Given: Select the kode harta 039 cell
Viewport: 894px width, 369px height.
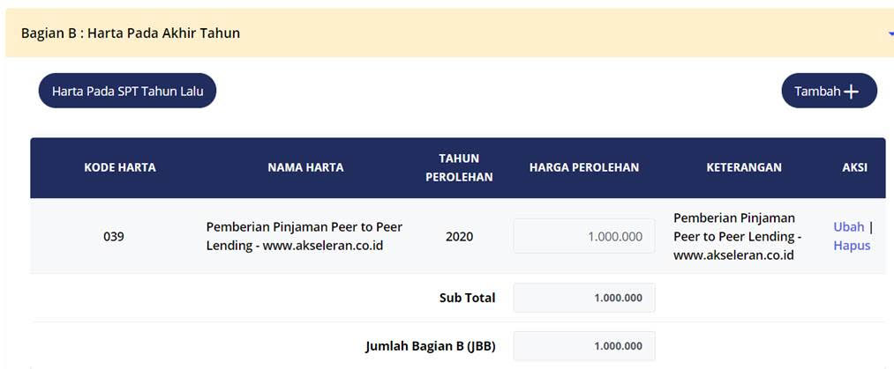Looking at the screenshot, I should (114, 236).
